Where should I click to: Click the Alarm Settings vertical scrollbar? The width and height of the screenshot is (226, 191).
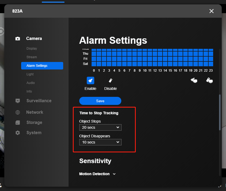[x=220, y=112]
